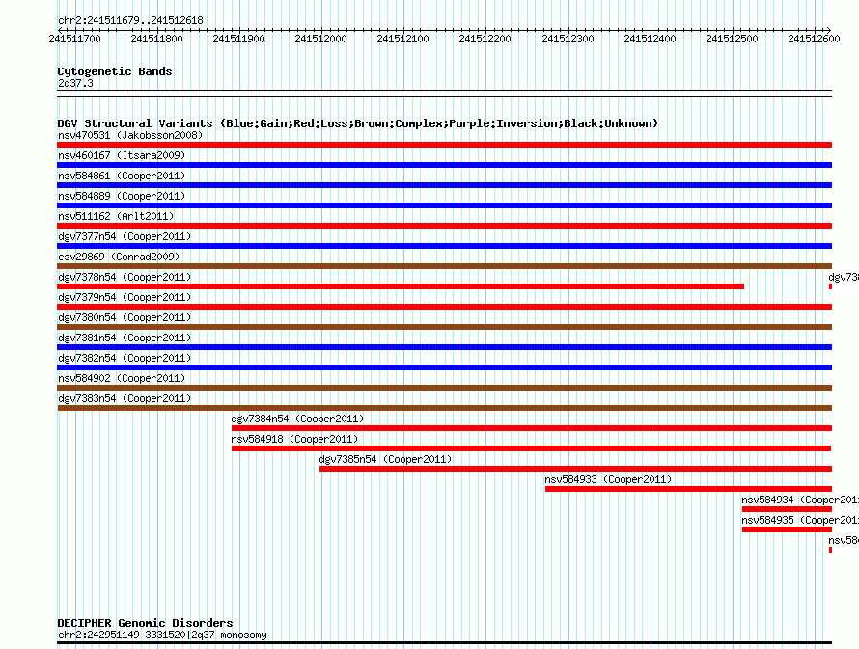Image resolution: width=859 pixels, height=649 pixels.
Task: Click the esv29869 (Conrad2009) brown complex bar
Action: click(x=444, y=266)
